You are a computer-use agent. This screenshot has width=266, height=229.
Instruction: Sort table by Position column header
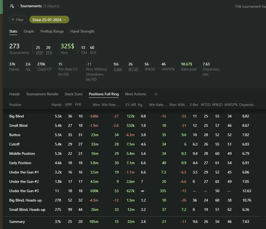[15, 105]
